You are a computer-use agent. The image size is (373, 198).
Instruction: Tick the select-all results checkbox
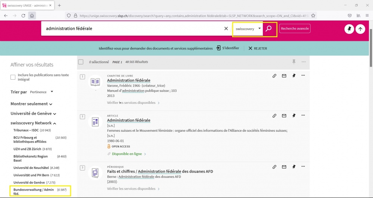(x=81, y=62)
